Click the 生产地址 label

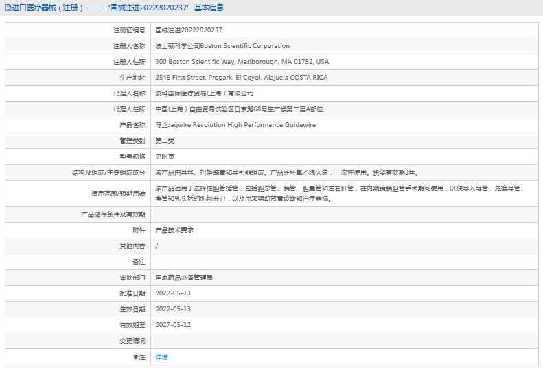click(x=132, y=78)
